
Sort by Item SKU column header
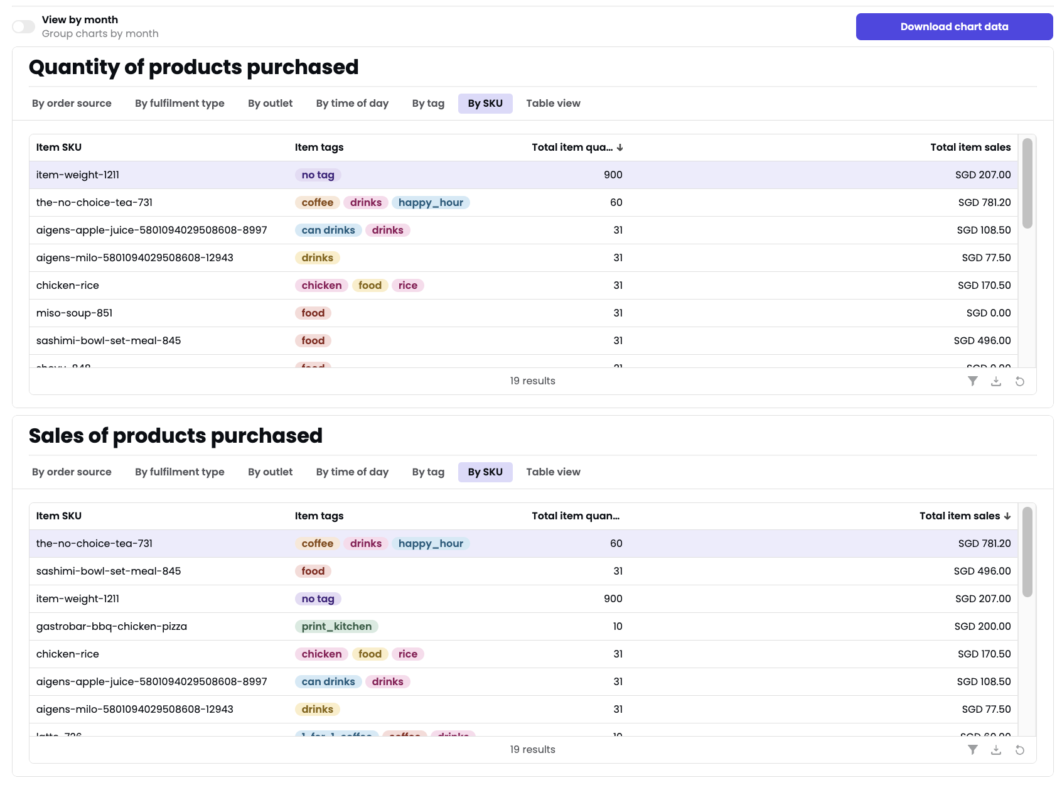pos(58,147)
